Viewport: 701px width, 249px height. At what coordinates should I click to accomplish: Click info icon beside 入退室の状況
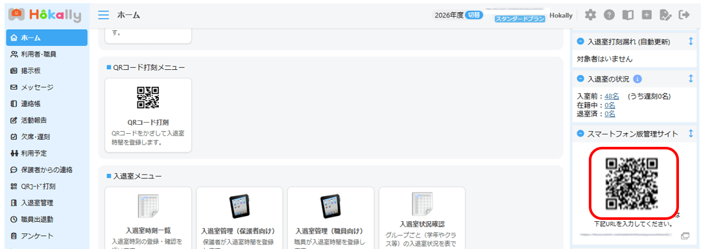pos(638,79)
